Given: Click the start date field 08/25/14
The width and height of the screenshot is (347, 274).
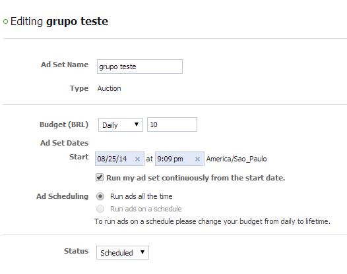Looking at the screenshot, I should click(x=119, y=159).
